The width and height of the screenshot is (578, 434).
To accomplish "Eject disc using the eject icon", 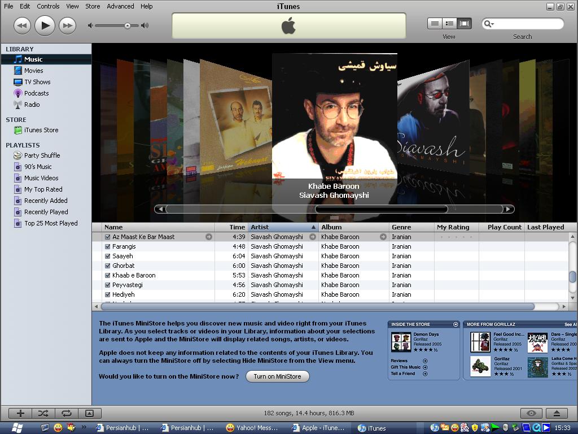I will click(556, 413).
